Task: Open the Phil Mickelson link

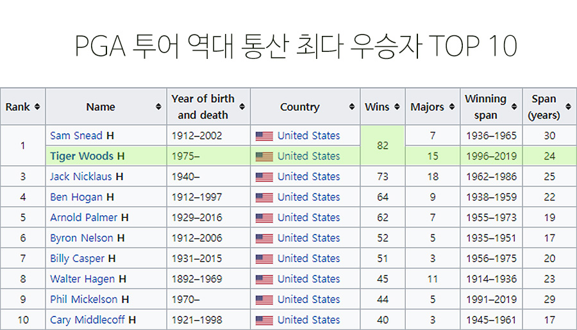Action: click(84, 299)
